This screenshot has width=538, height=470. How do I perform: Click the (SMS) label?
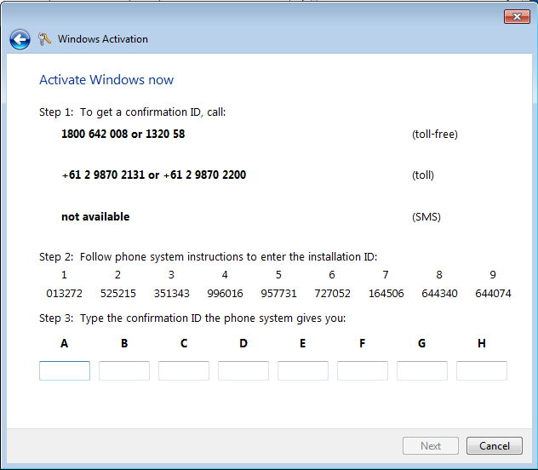[x=426, y=217]
